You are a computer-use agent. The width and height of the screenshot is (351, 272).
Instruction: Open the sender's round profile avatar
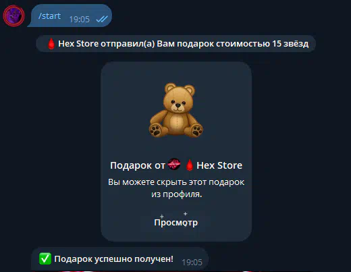(13, 16)
